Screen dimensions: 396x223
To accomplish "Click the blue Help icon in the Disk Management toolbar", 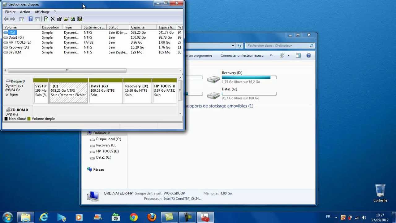I will [30, 19].
